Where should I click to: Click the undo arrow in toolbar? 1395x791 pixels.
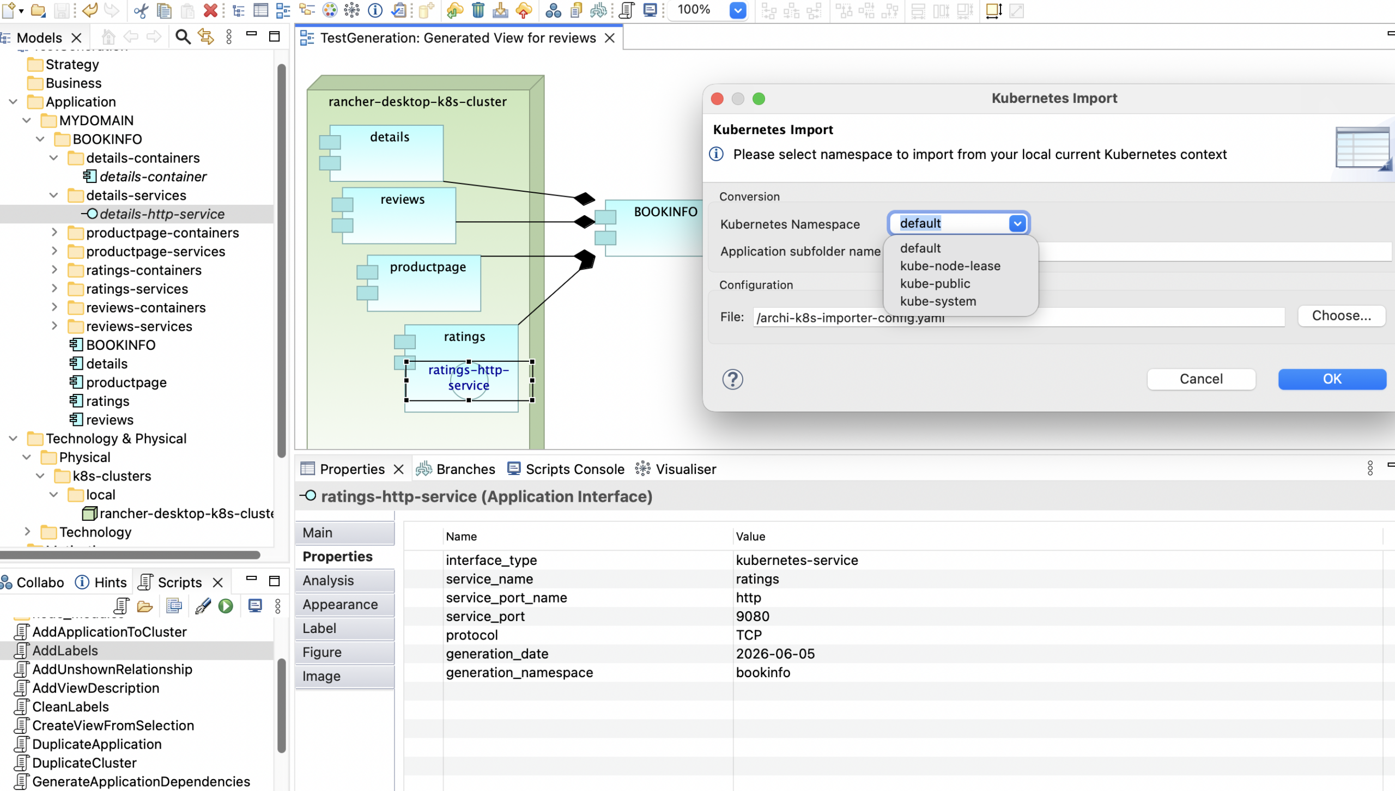pos(90,10)
